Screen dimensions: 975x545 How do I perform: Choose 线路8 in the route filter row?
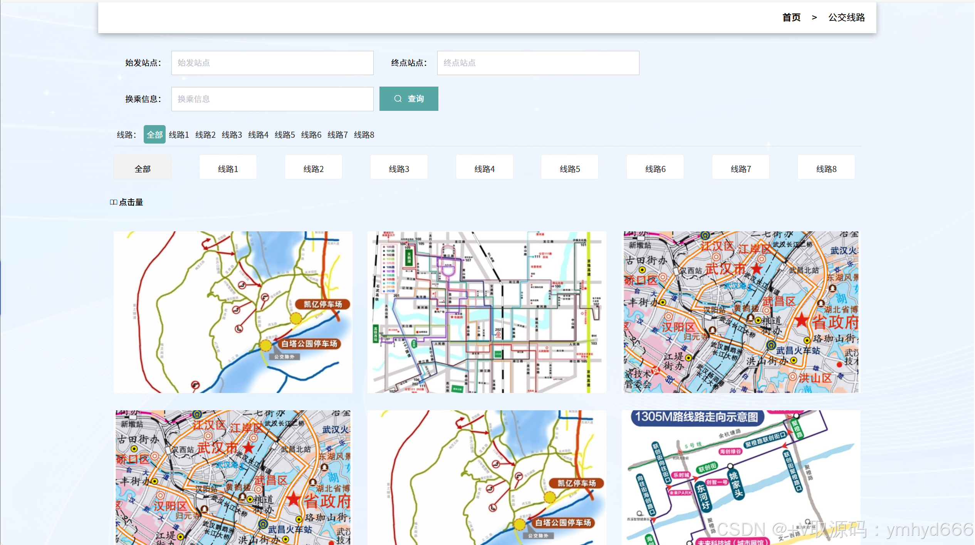coord(364,135)
